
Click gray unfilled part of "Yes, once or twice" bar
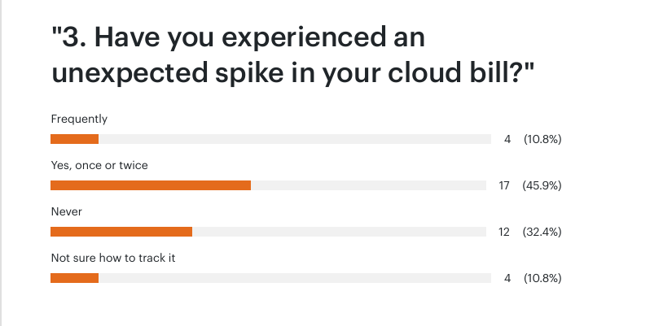point(371,185)
